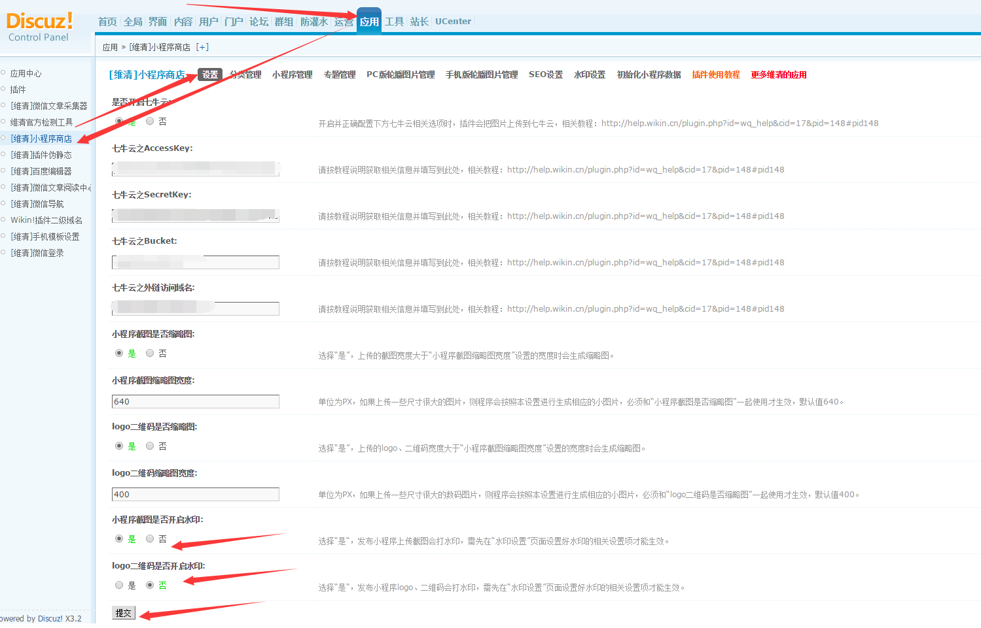Open the 界面 top menu
The width and height of the screenshot is (981, 628).
pos(158,22)
